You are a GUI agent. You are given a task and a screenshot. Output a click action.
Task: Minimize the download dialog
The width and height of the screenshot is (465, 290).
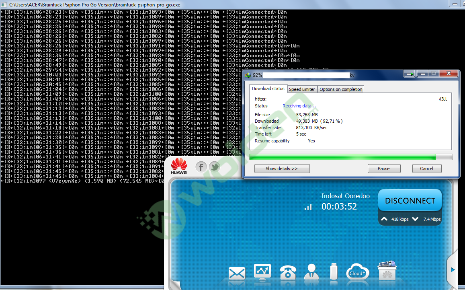tap(422, 74)
